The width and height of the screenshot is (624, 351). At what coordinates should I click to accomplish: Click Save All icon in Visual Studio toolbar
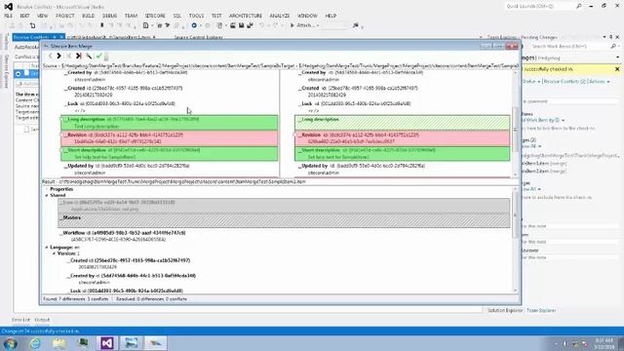pos(250,25)
